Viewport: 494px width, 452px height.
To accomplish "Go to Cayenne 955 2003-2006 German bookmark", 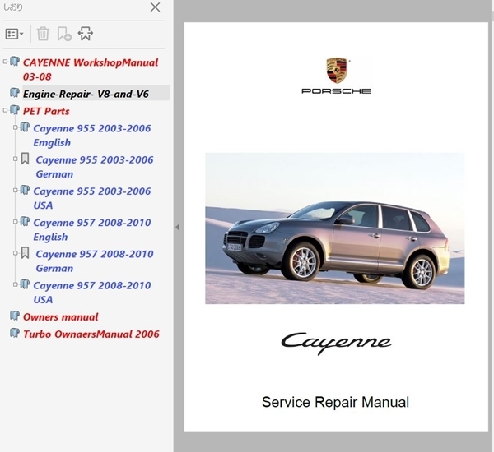I will click(x=94, y=167).
